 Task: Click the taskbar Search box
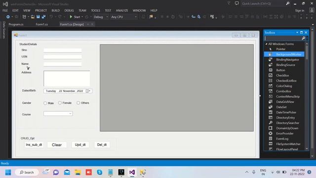[x=27, y=173]
